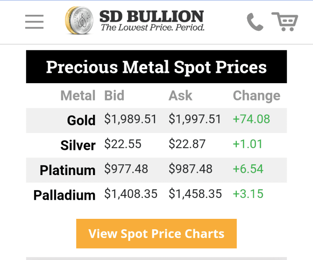Click View Spot Price Charts button
The height and width of the screenshot is (260, 313).
click(x=157, y=234)
